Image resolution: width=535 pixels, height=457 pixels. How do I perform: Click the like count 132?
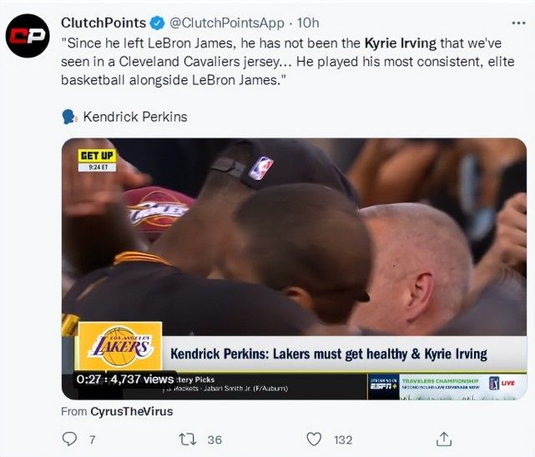[x=343, y=439]
